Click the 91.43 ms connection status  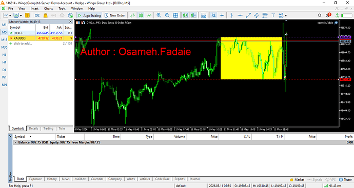coord(332,186)
